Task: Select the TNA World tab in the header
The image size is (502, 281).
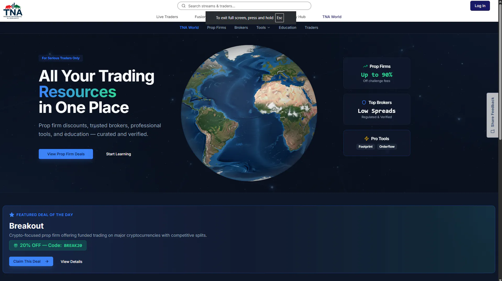Action: 332,17
